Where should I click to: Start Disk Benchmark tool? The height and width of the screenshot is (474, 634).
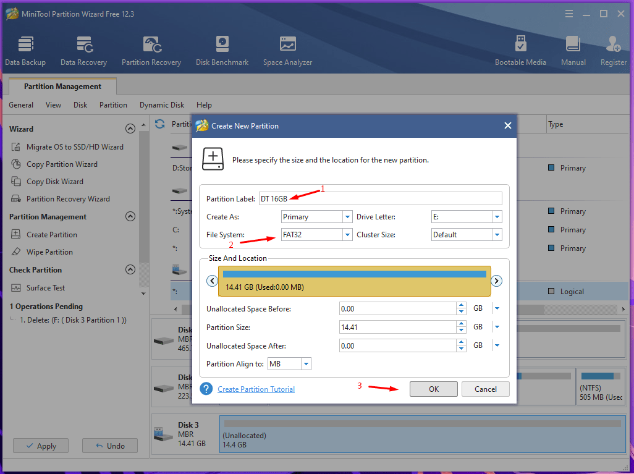point(222,51)
